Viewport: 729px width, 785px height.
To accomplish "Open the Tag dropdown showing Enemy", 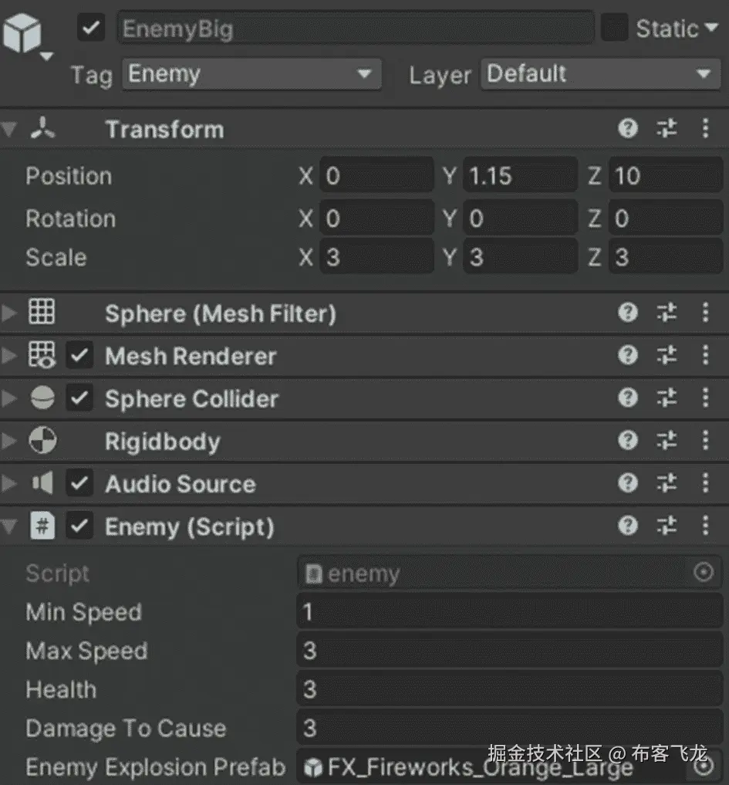I will click(x=251, y=75).
